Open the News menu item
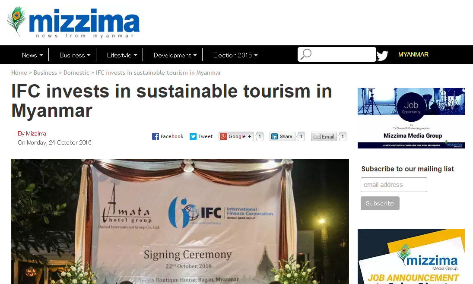This screenshot has width=473, height=284. click(29, 55)
